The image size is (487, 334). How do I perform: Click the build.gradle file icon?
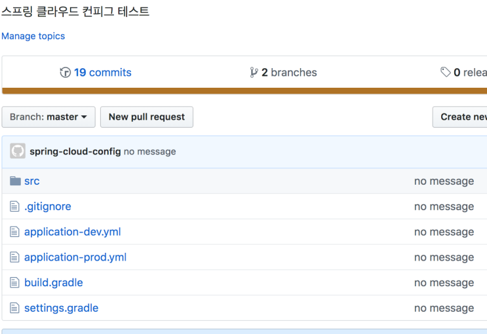coord(14,282)
